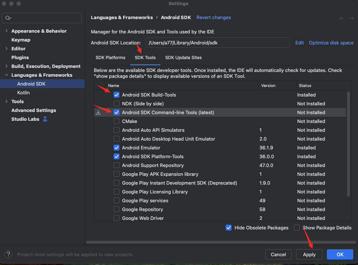The image size is (358, 265).
Task: Open the help question mark button
Action: 8,254
